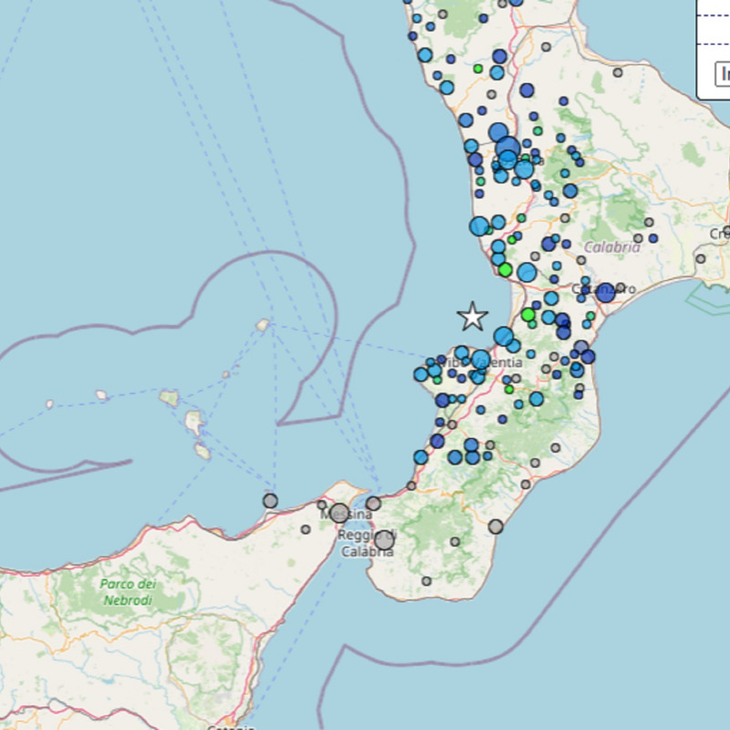Click the large blue marker near Catanzaro
Screen dimensions: 730x730
pos(604,292)
